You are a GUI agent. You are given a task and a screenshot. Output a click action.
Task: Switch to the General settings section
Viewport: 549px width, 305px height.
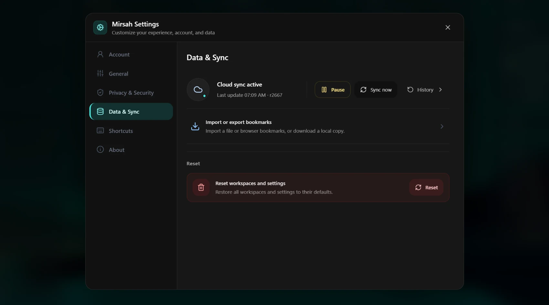pyautogui.click(x=131, y=74)
